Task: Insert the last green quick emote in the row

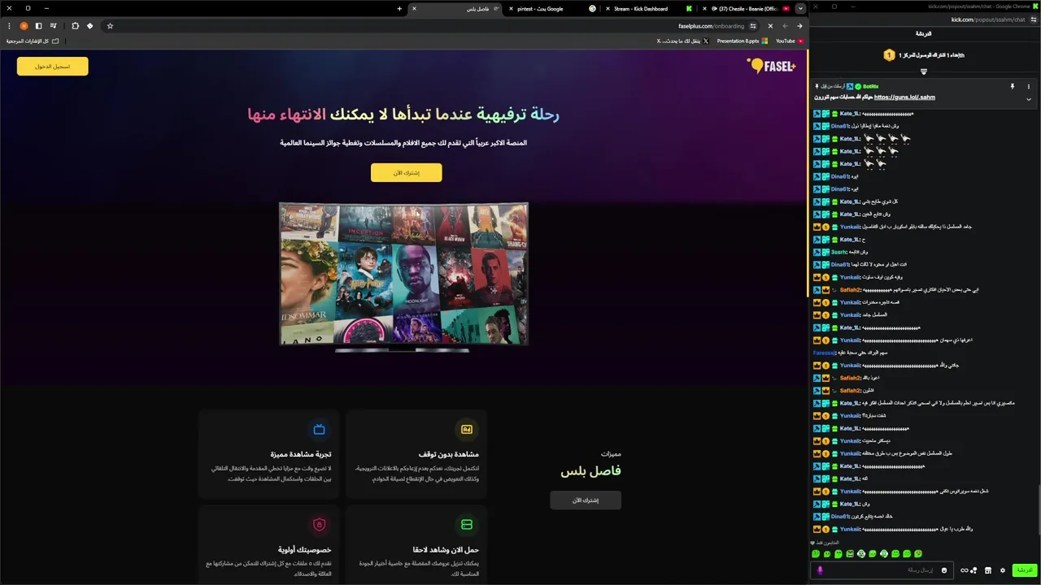Action: (918, 553)
